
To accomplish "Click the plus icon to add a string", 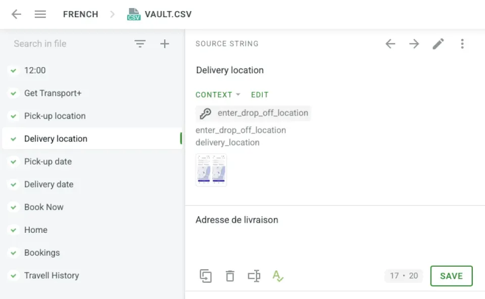I will tap(164, 44).
